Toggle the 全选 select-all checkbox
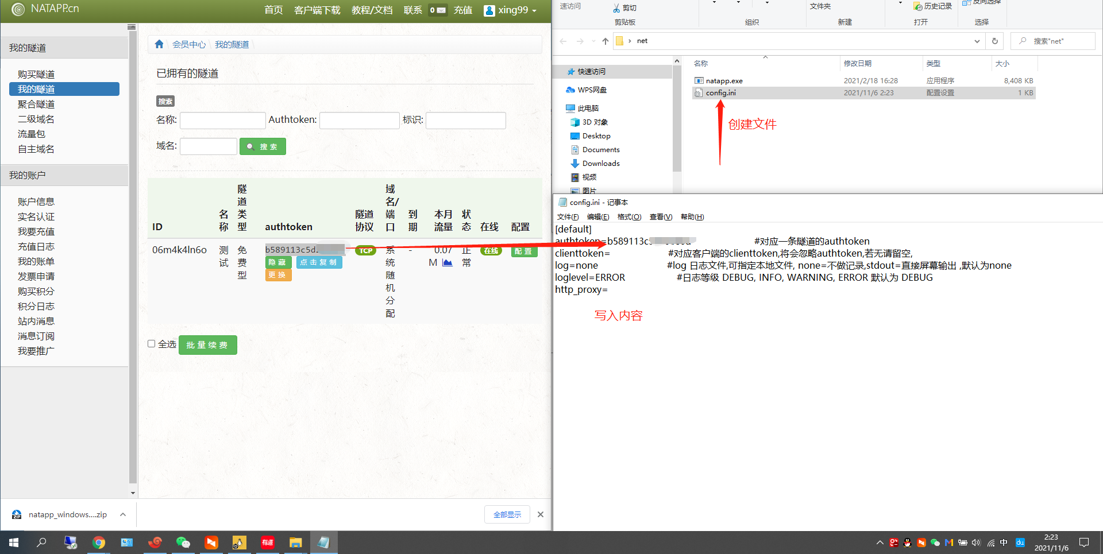 [152, 344]
